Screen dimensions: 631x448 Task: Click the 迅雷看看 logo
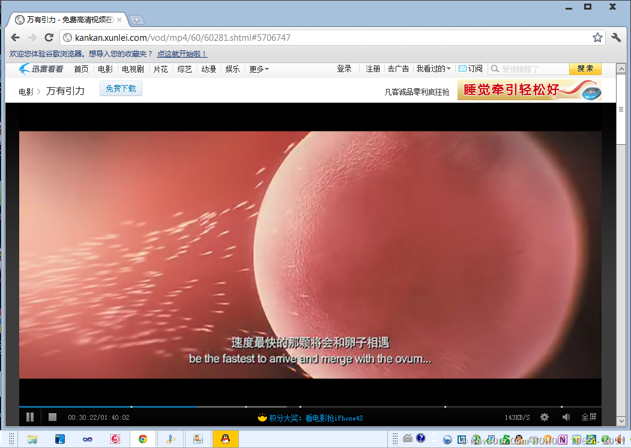tap(41, 69)
